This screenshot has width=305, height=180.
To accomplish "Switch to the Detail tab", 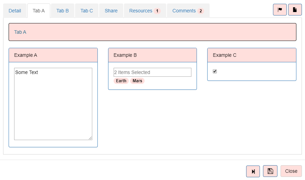I will tap(15, 11).
